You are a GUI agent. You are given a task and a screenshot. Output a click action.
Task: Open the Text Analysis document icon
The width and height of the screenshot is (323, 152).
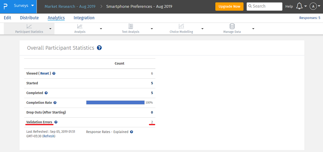pos(131,26)
